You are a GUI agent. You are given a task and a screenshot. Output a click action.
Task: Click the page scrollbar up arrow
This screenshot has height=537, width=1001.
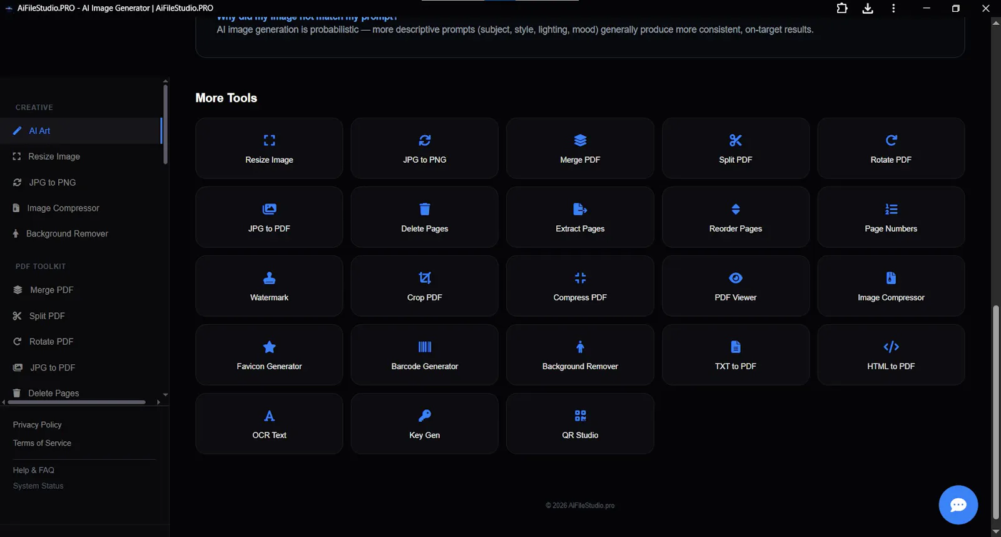pyautogui.click(x=996, y=23)
